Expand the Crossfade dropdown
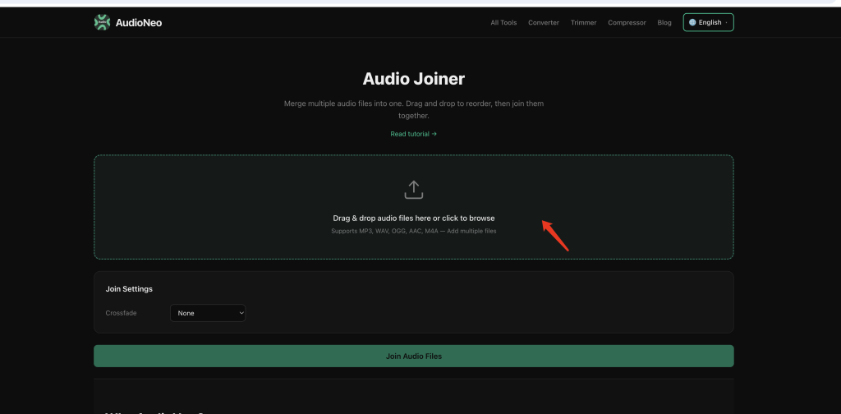Viewport: 841px width, 414px height. [208, 313]
